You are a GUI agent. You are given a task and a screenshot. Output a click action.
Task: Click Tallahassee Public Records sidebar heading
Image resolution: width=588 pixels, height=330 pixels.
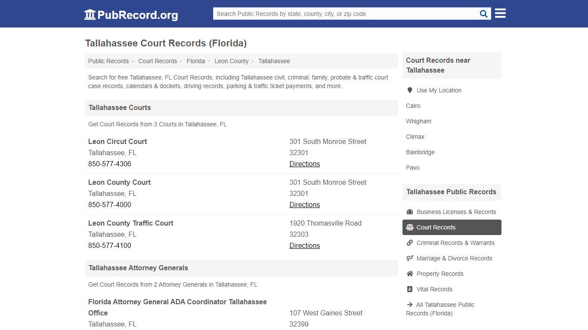tap(451, 192)
